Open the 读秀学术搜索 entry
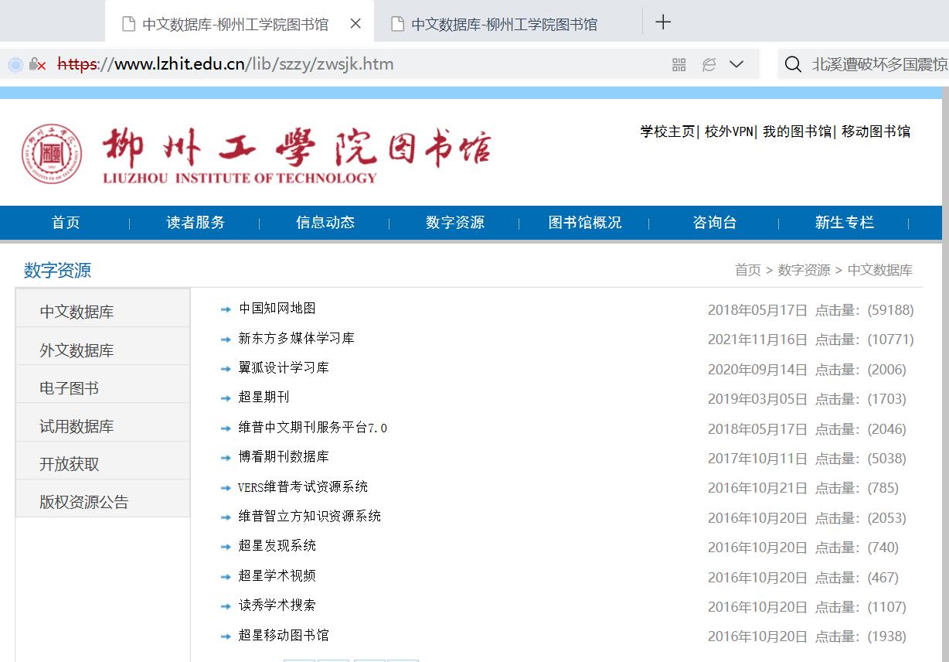This screenshot has width=949, height=662. coord(277,605)
